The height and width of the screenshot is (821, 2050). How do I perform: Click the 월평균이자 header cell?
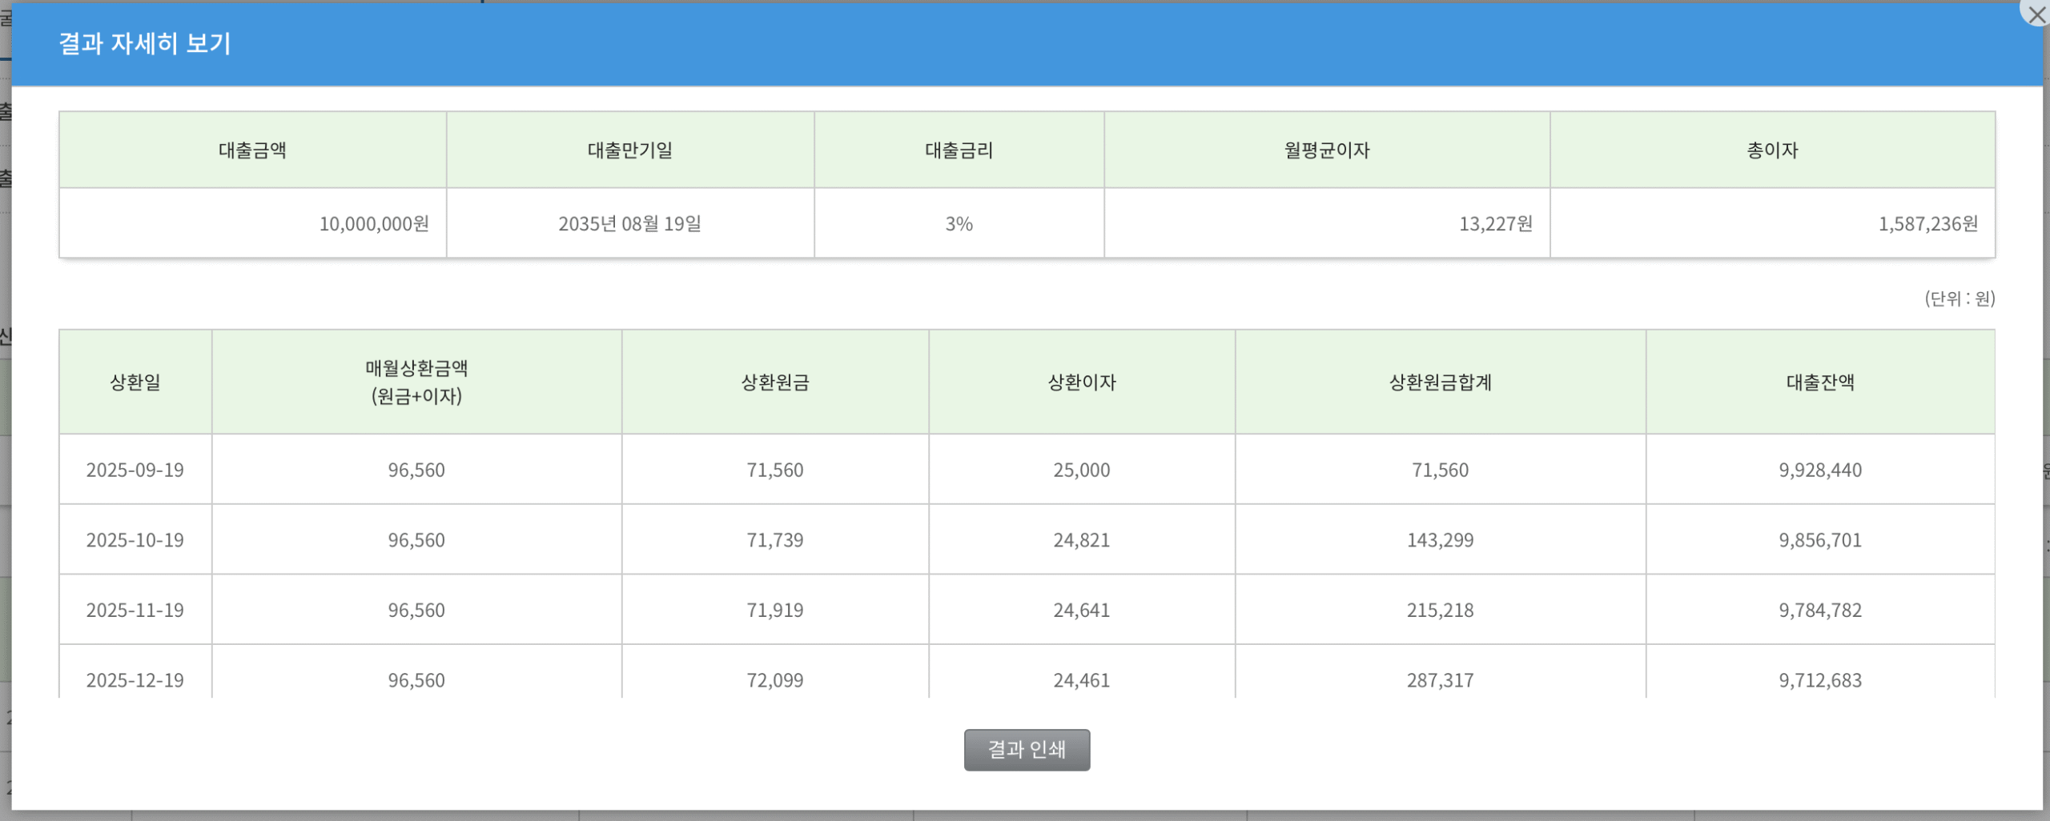1326,150
